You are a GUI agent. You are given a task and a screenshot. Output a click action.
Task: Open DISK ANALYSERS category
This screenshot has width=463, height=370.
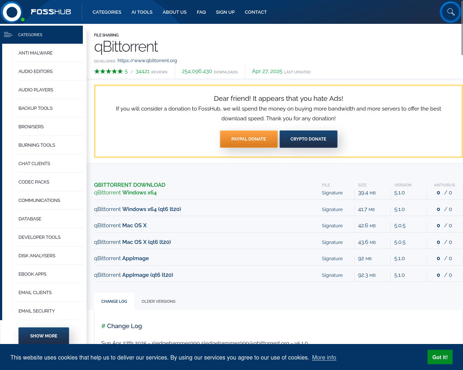(37, 255)
